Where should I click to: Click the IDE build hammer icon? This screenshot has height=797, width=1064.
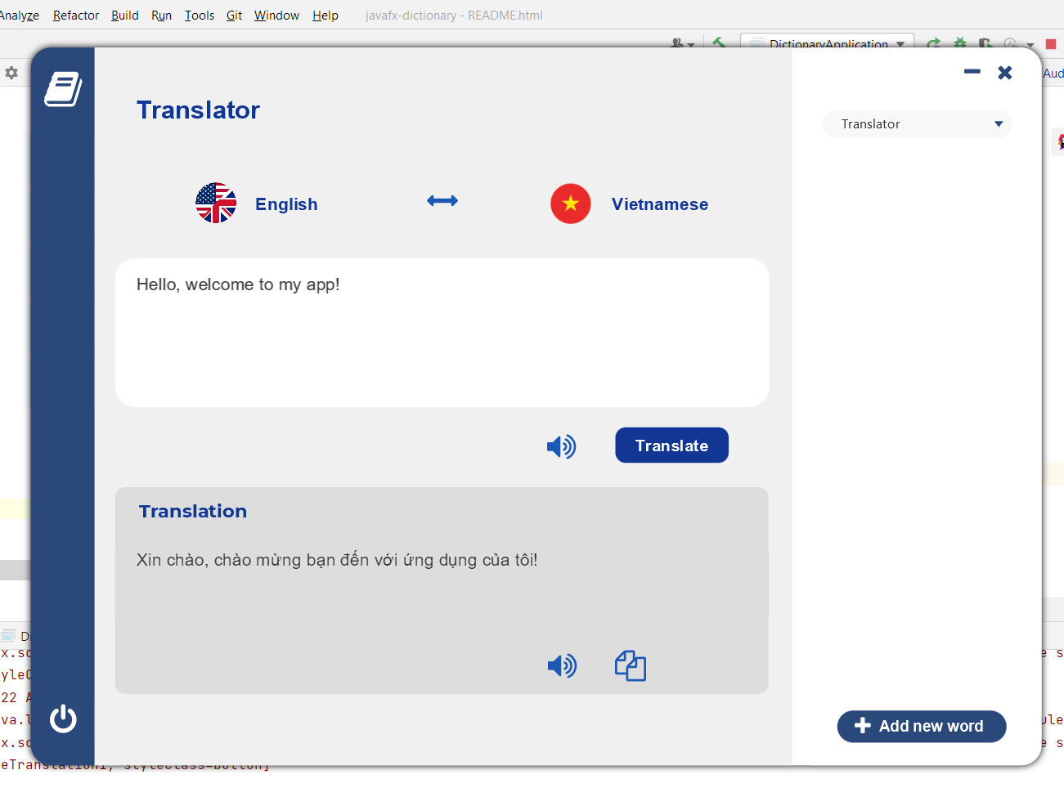point(719,43)
